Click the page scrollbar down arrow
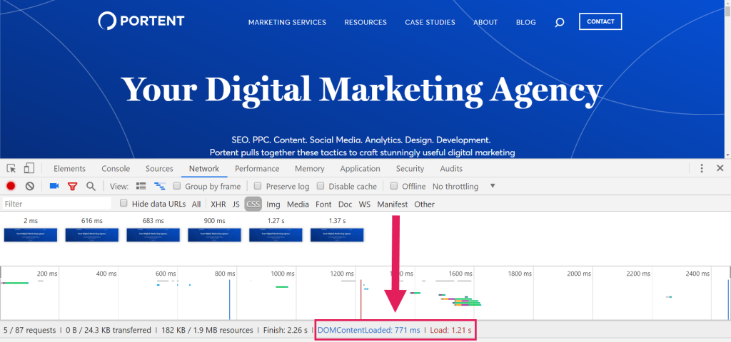731x342 pixels. [727, 155]
